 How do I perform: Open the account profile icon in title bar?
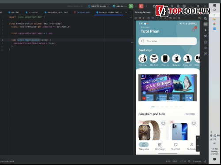click(184, 6)
